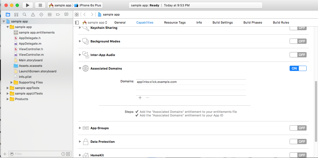This screenshot has width=318, height=158.
Task: Open the Project navigator folder icon
Action: point(8,14)
